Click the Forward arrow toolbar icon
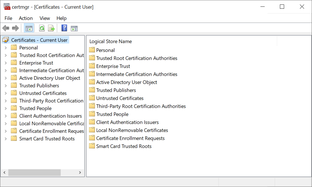Image resolution: width=312 pixels, height=187 pixels. click(x=15, y=28)
